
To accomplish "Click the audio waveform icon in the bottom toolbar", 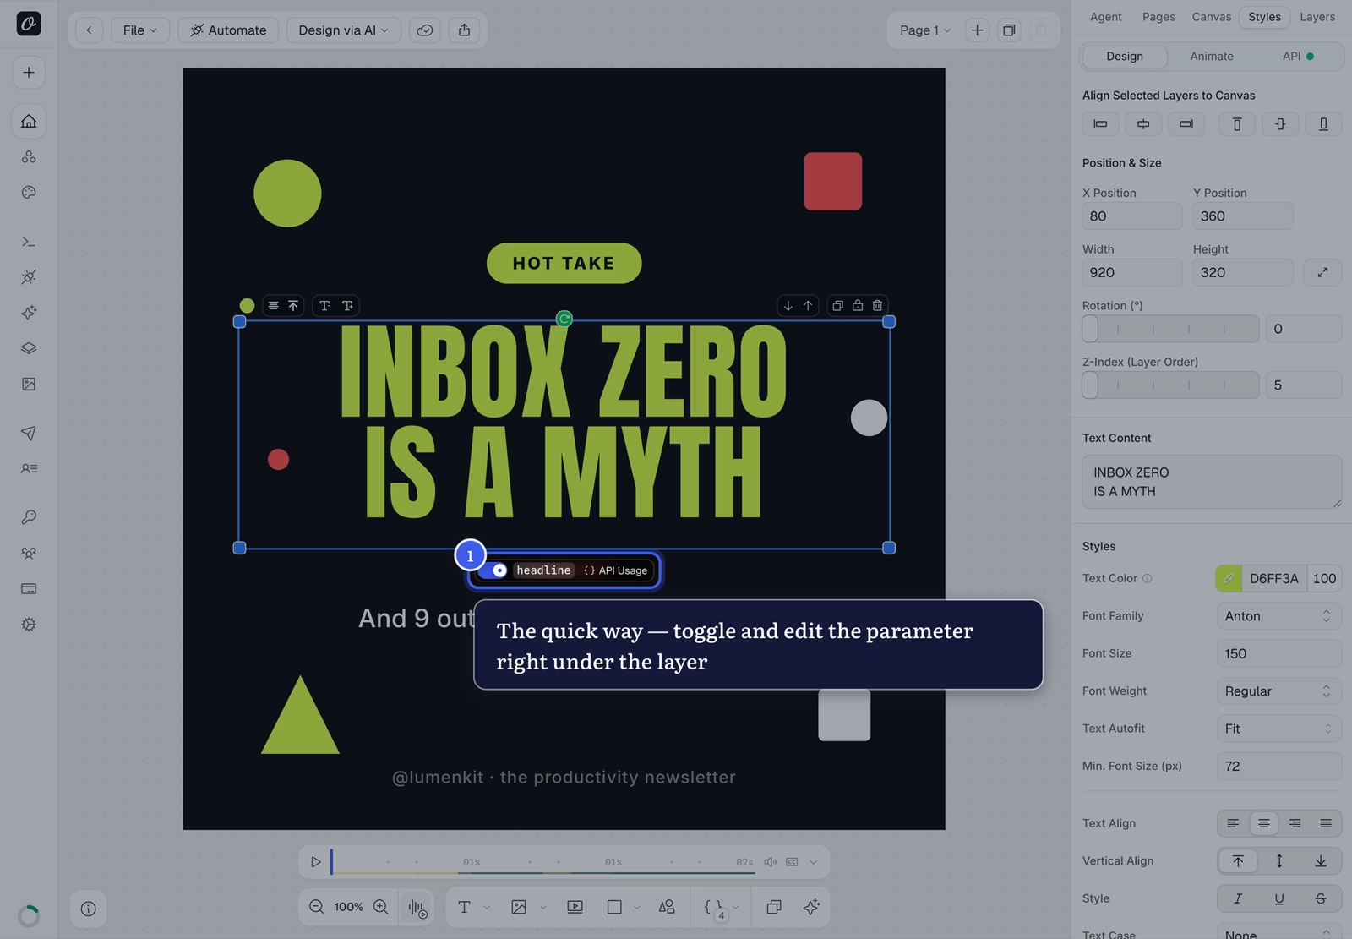I will click(x=417, y=908).
